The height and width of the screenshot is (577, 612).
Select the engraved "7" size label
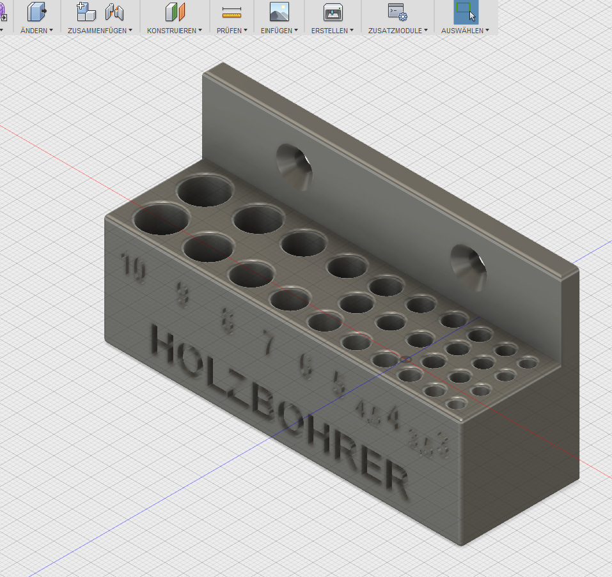(268, 342)
